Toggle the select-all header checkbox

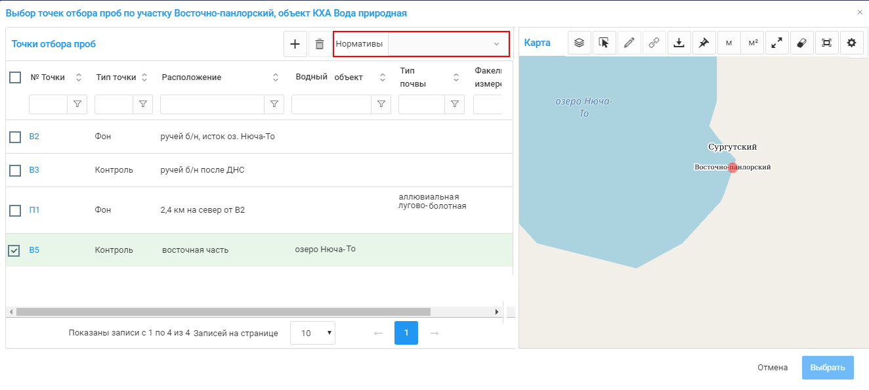(15, 77)
